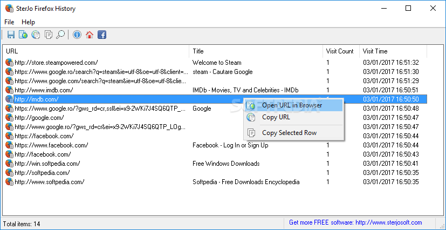Screen dimensions: 446x230
Task: Choose Copy URL from context menu
Action: tap(293, 117)
